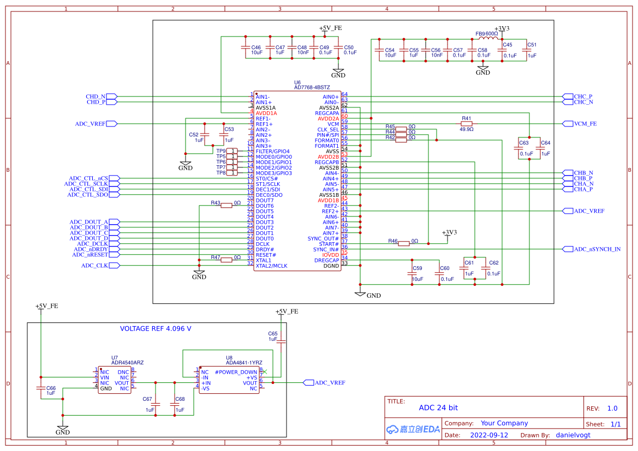This screenshot has height=451, width=638.
Task: Click the "ADC 24 bit" title text
Action: click(438, 408)
